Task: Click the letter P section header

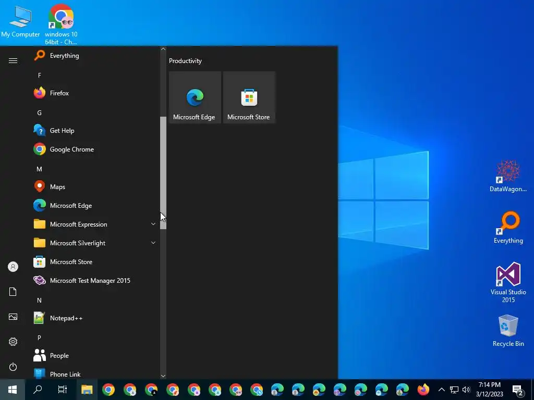Action: 40,337
